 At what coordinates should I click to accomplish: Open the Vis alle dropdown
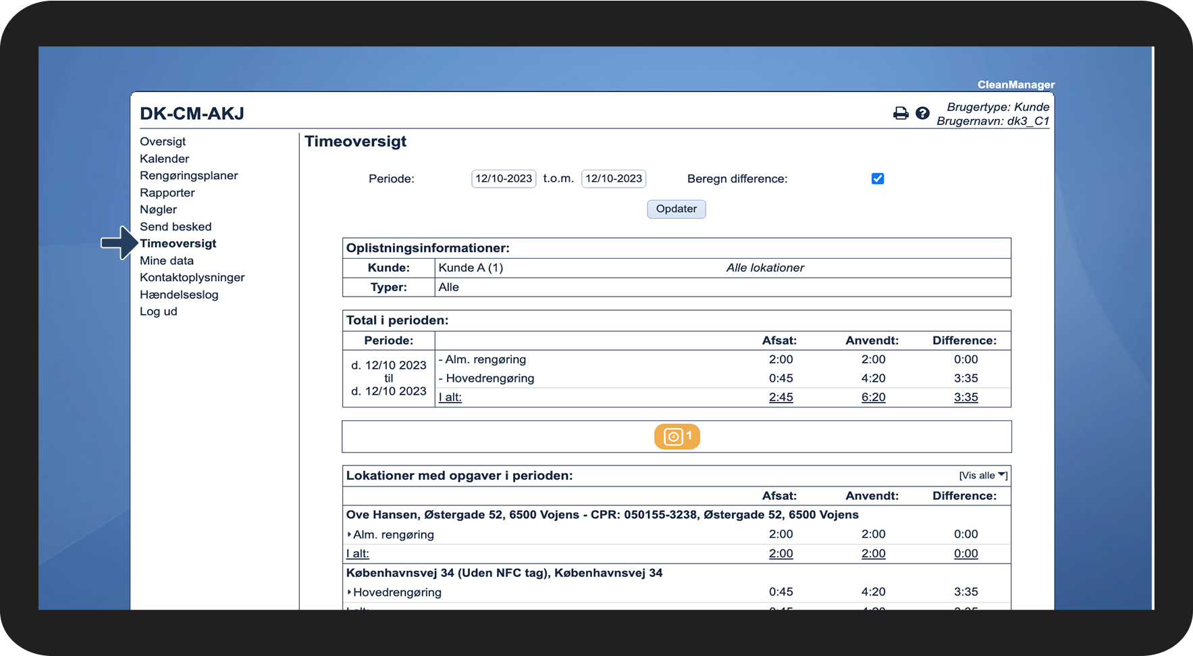[982, 476]
